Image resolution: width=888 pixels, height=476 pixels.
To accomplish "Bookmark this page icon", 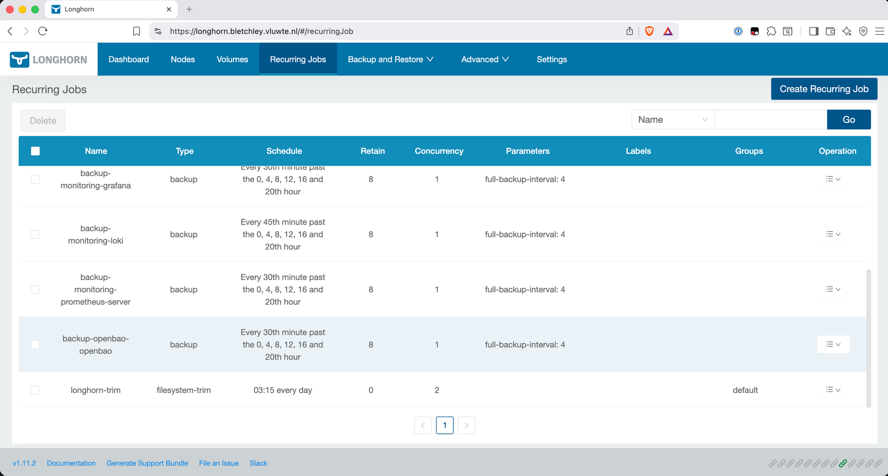I will 137,31.
